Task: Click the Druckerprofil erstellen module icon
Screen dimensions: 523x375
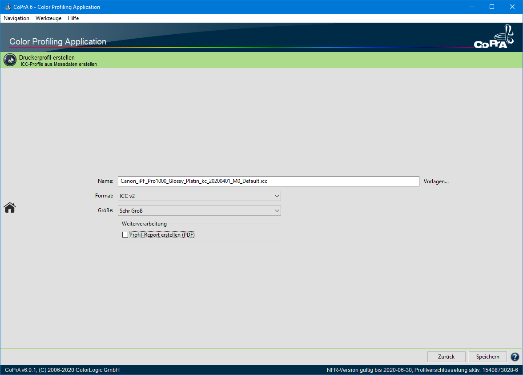Action: tap(10, 60)
